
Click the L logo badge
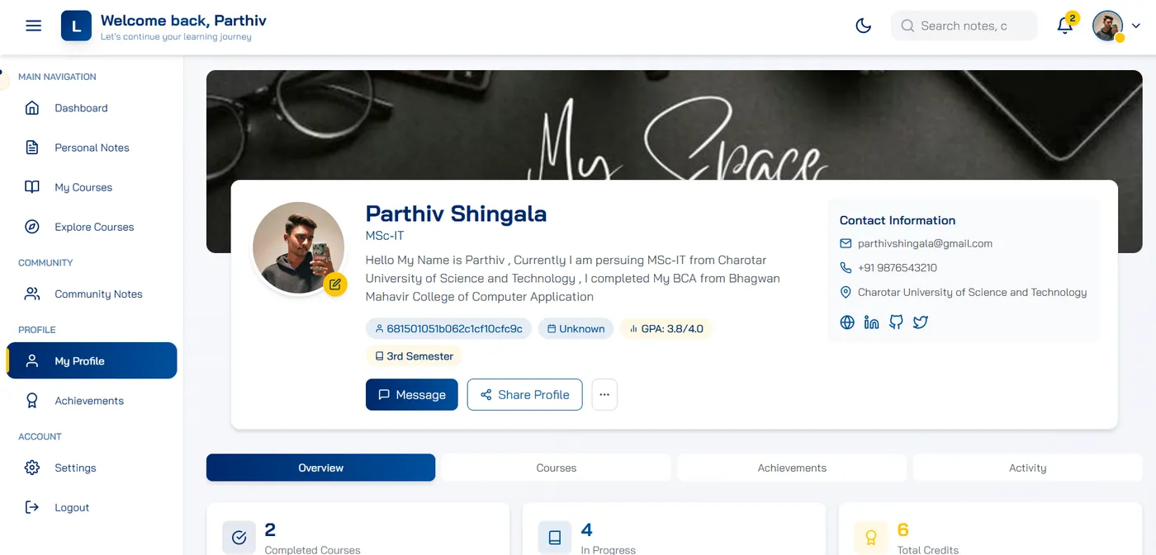pos(76,26)
